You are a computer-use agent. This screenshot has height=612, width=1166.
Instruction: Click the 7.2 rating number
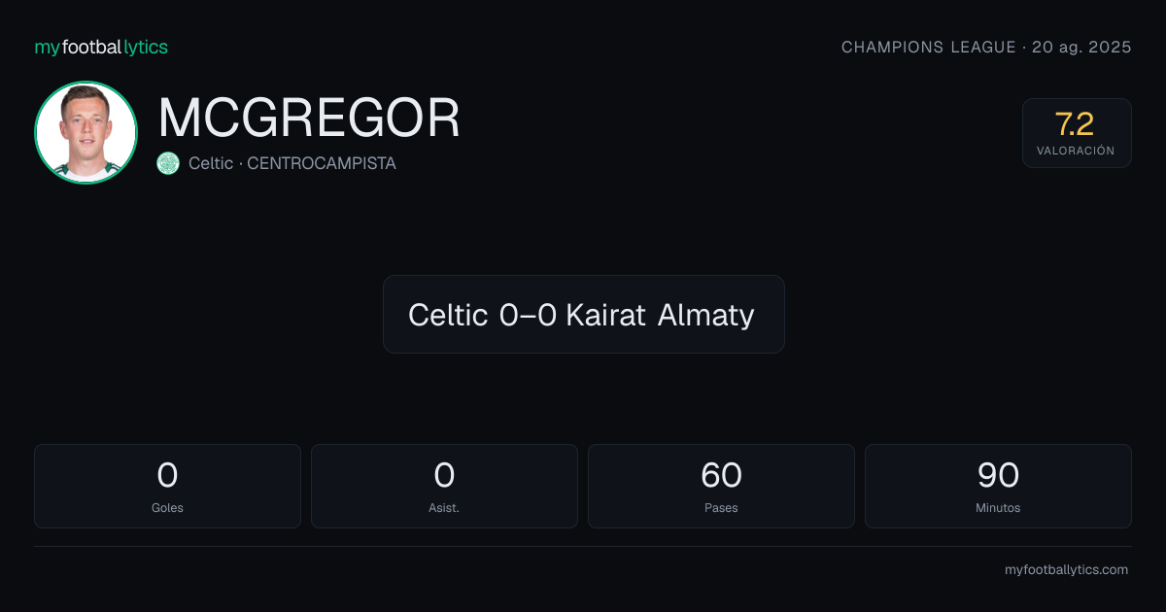click(x=1075, y=124)
